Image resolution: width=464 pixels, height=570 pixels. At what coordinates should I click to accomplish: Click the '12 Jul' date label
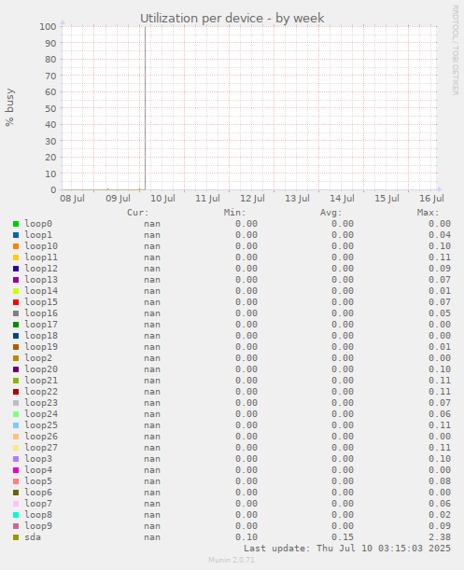(x=252, y=199)
